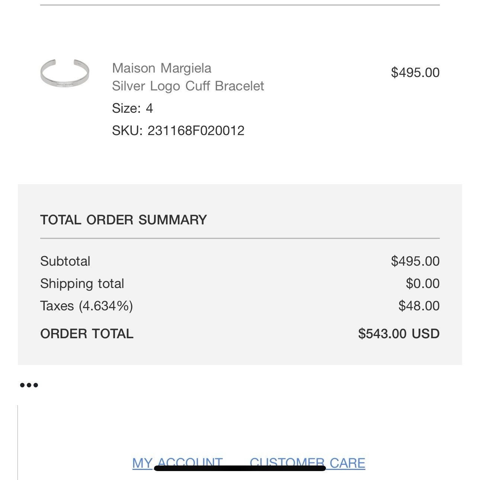Click the vertical quoted-message bar at left

coord(18,442)
